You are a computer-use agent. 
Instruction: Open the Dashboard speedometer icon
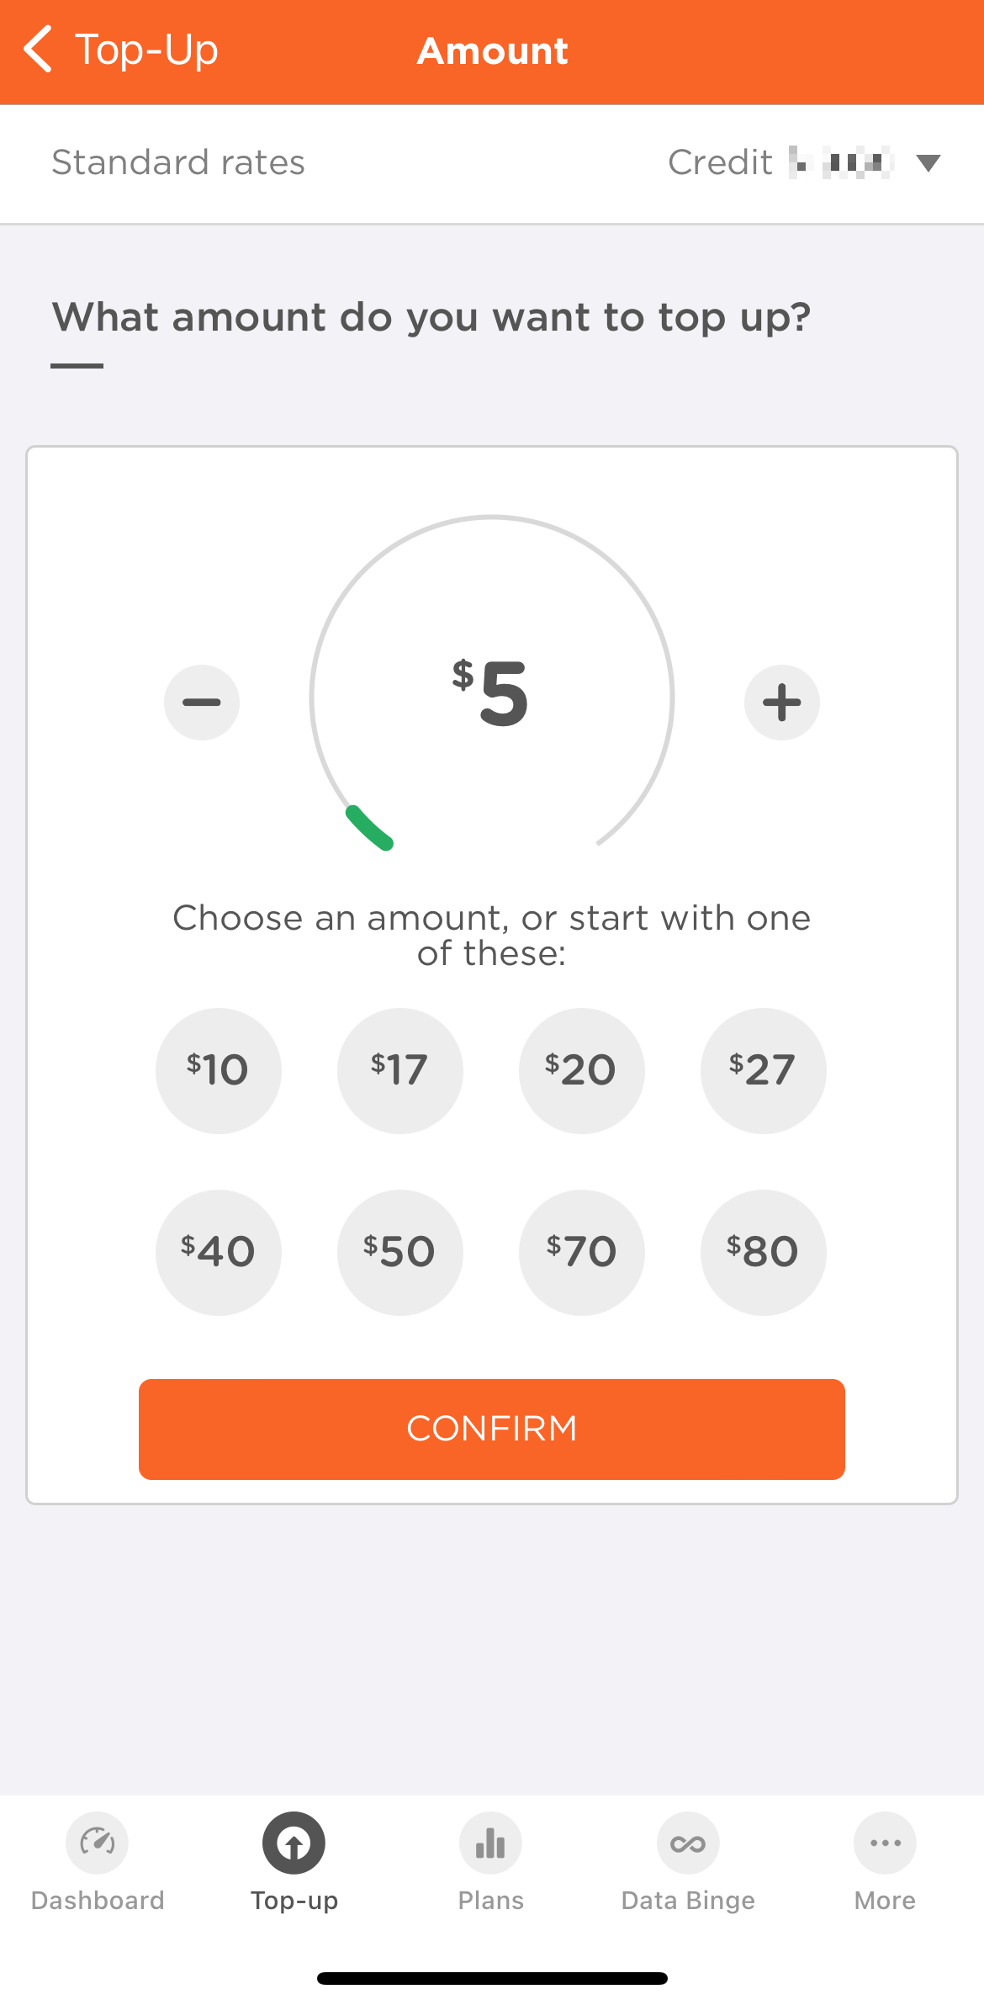coord(98,1843)
